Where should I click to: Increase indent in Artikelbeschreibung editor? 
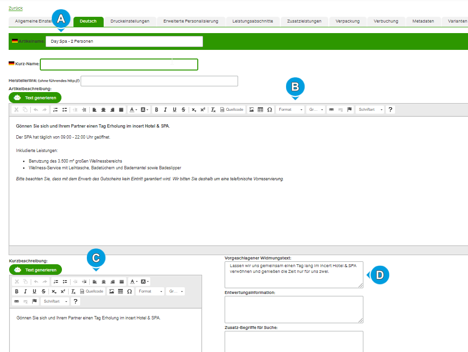tap(84, 110)
